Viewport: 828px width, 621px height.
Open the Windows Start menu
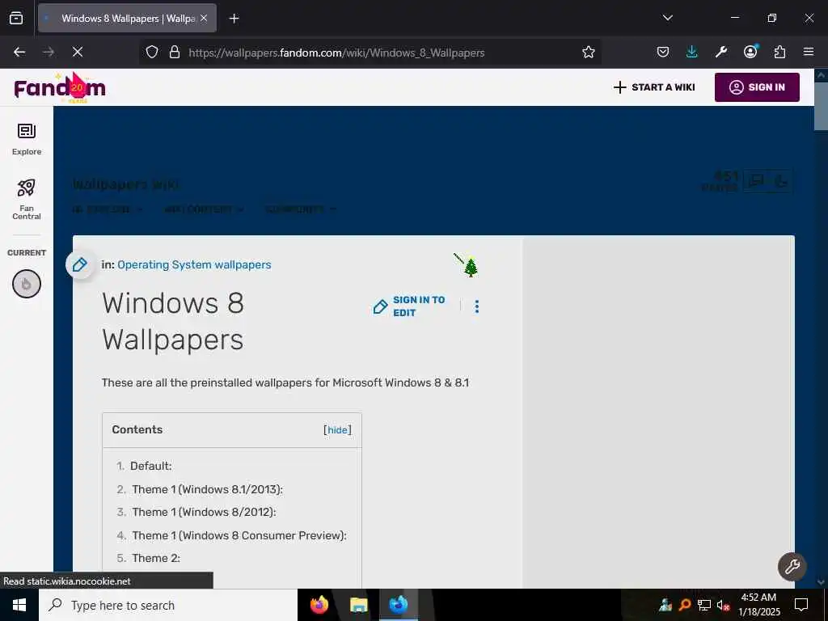[19, 605]
